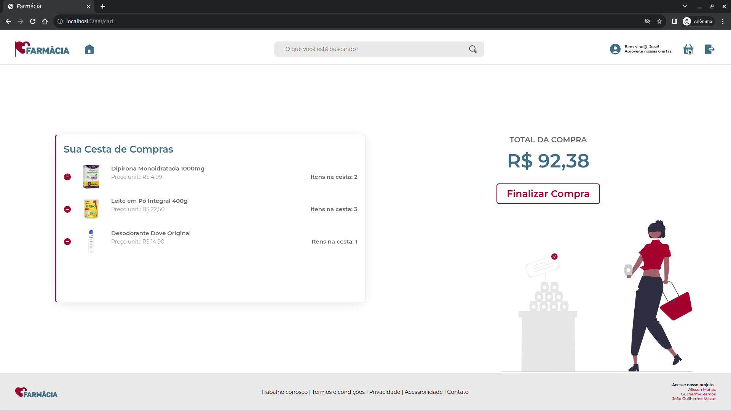Open Alisson Matias project link
Viewport: 731px width, 411px height.
pyautogui.click(x=702, y=390)
